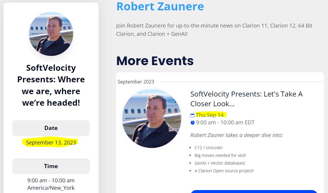Image resolution: width=328 pixels, height=193 pixels.
Task: Click the gray Date label box
Action: (51, 128)
